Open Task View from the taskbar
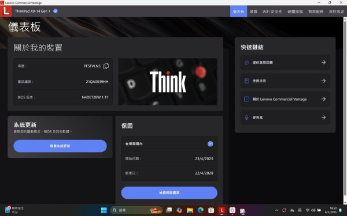This screenshot has width=347, height=216. [169, 210]
